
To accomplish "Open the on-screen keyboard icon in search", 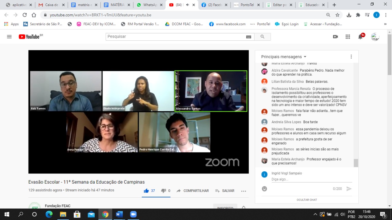I will tap(249, 37).
